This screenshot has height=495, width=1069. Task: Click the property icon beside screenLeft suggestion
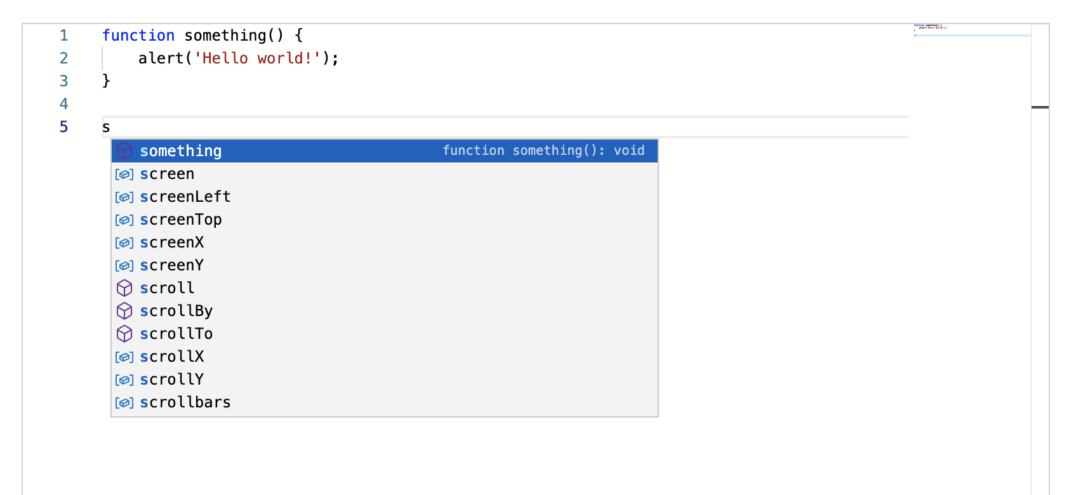click(x=124, y=197)
